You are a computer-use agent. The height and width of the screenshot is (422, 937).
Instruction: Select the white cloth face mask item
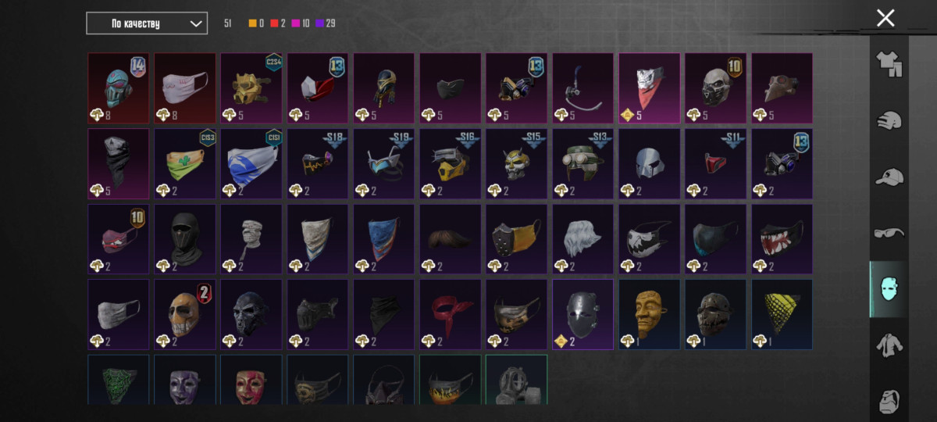pyautogui.click(x=185, y=88)
